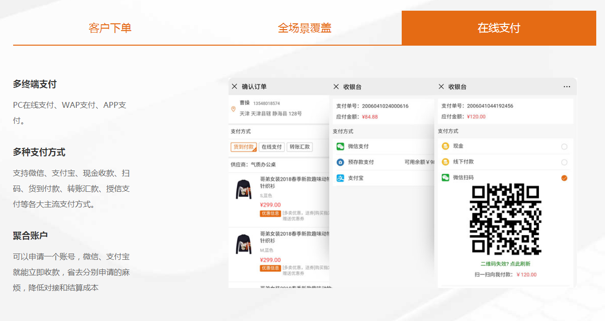The height and width of the screenshot is (321, 605).
Task: Click the WeChat Pay (微信支付) icon
Action: tap(340, 146)
